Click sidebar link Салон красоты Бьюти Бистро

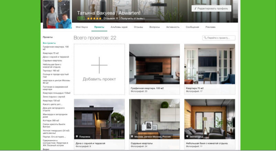tap(54, 125)
